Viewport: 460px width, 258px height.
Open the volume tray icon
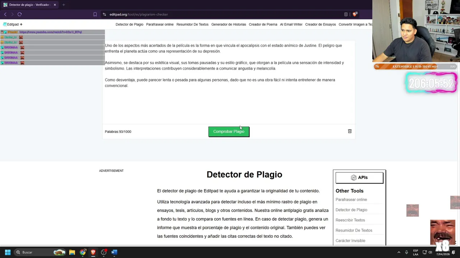430,252
